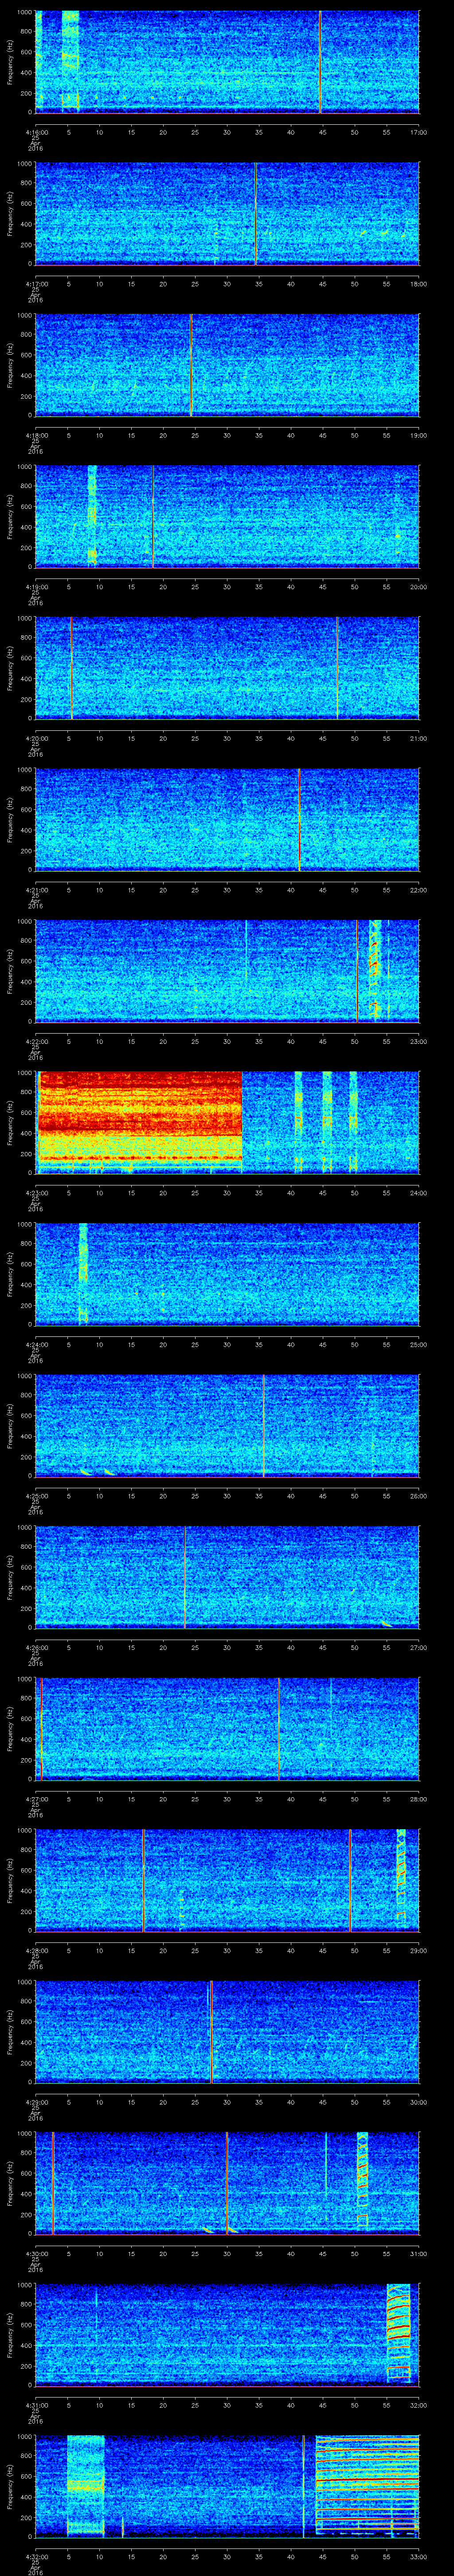454x2576 pixels.
Task: Click the chirp burst near 56s in 4:31:00 spectrogram
Action: point(398,2334)
